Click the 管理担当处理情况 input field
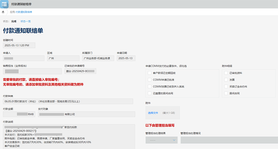Image resolution: width=278 pixels, height=149 pixels. tap(229, 140)
